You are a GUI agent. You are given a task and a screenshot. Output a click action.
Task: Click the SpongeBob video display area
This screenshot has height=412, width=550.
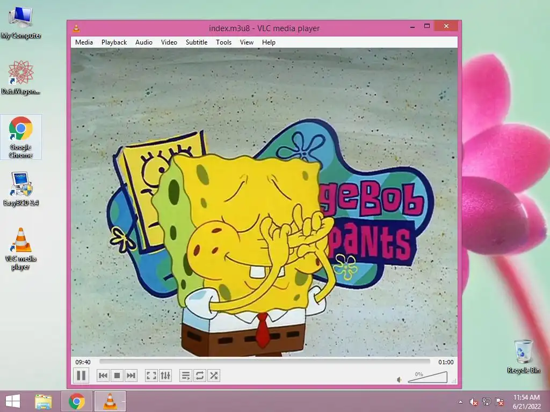pos(264,202)
